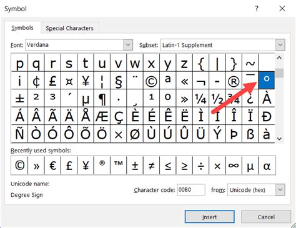Image resolution: width=296 pixels, height=228 pixels.
Task: Choose the division ÷ recently used symbol
Action: pyautogui.click(x=200, y=166)
